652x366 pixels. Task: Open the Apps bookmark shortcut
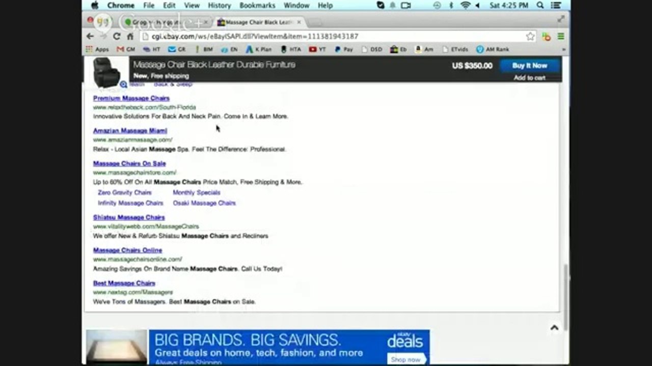pyautogui.click(x=97, y=49)
